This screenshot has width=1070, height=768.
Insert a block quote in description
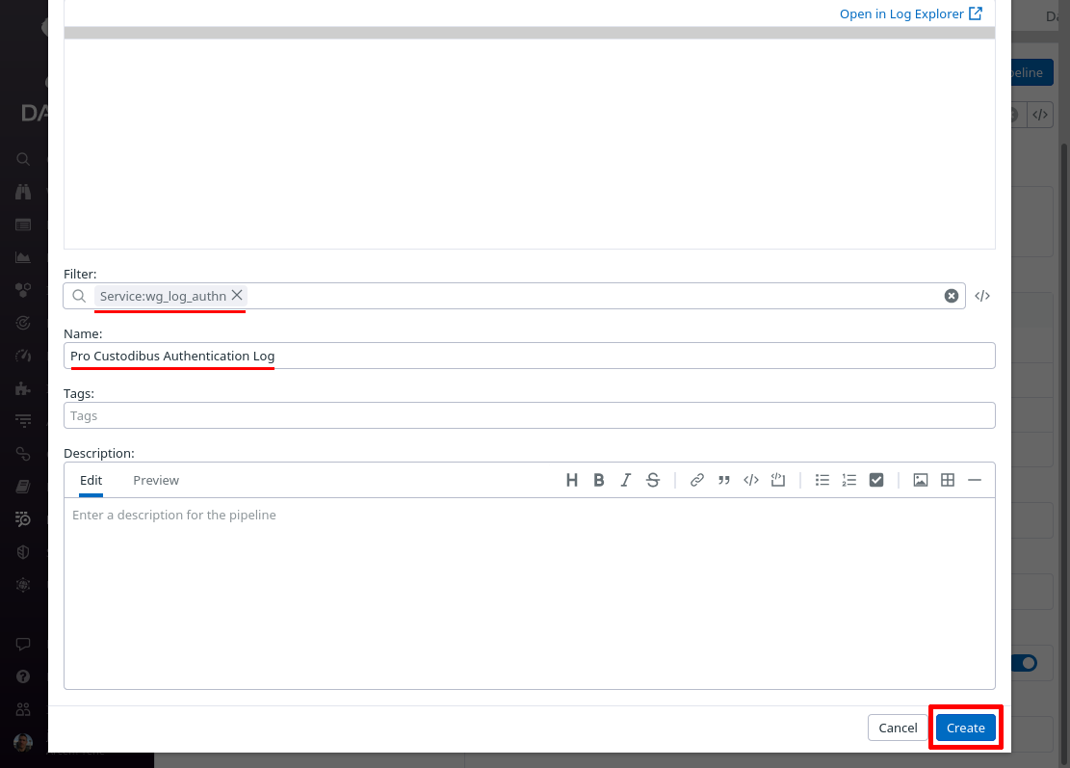pos(724,480)
